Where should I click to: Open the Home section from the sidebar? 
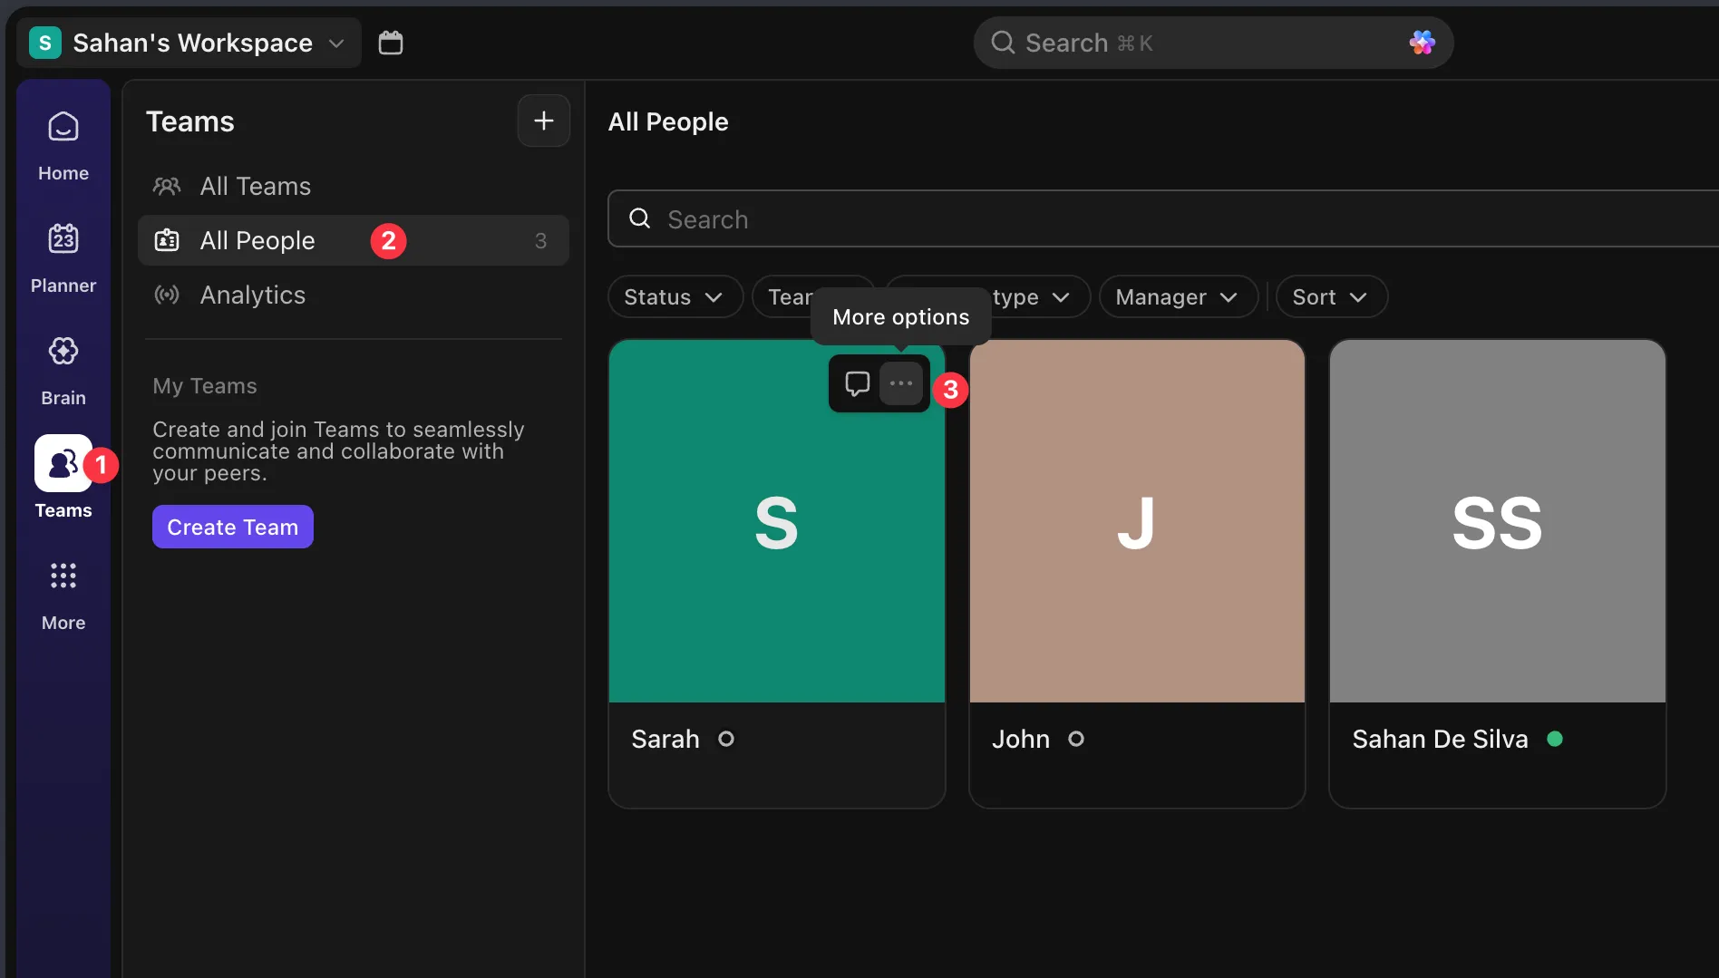pos(62,145)
